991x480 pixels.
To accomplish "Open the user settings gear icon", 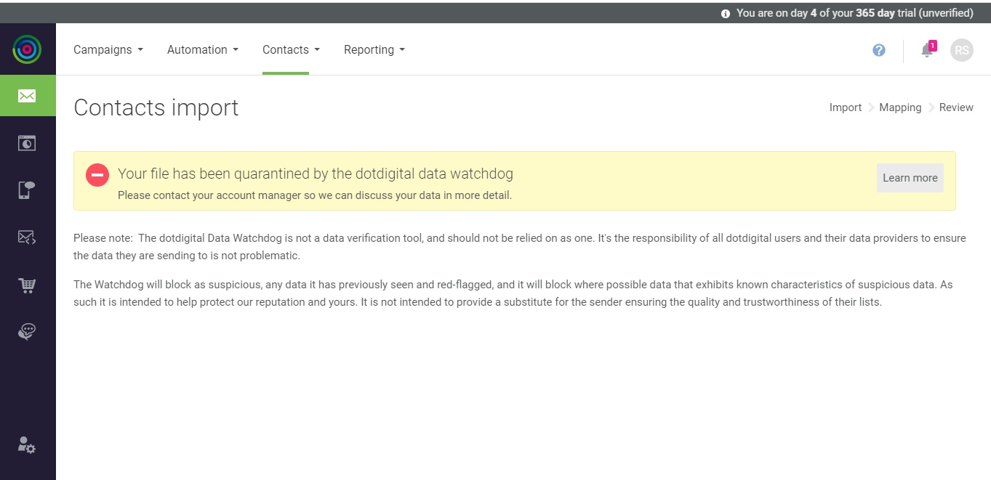I will [27, 445].
